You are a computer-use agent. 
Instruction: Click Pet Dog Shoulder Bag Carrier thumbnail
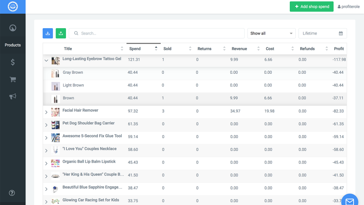click(56, 125)
